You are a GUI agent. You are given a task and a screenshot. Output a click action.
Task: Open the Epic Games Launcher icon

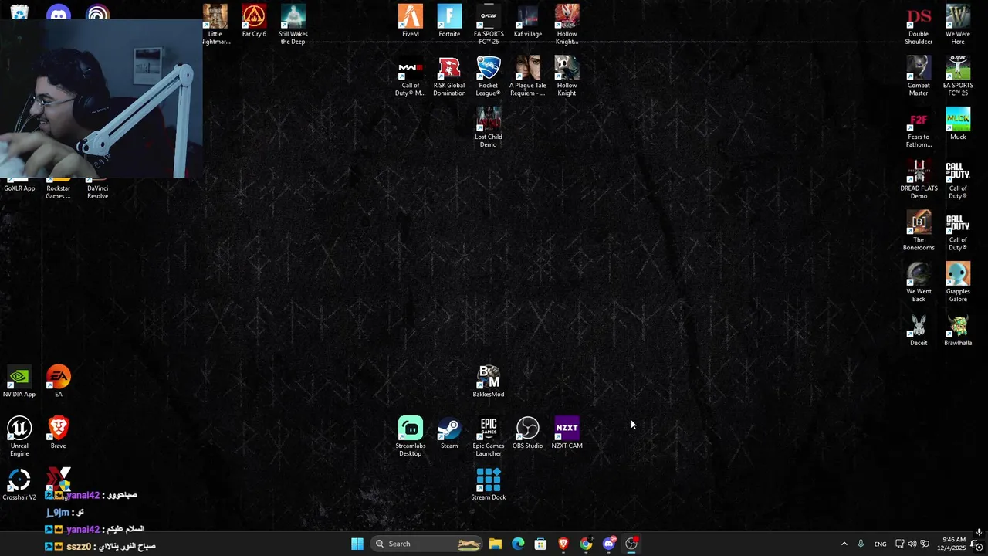(x=489, y=437)
